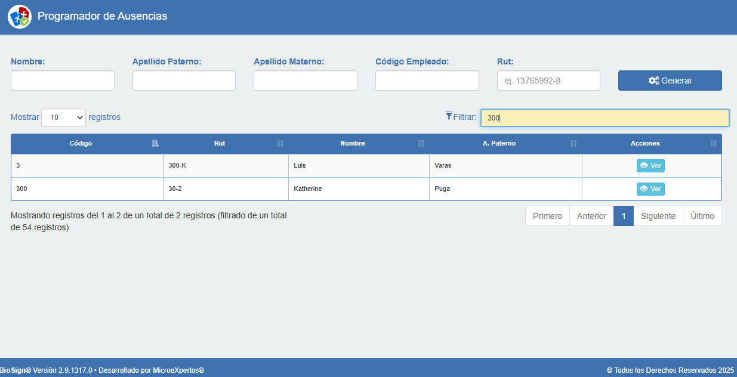Go to Siguiente page
This screenshot has width=737, height=377.
[x=658, y=216]
